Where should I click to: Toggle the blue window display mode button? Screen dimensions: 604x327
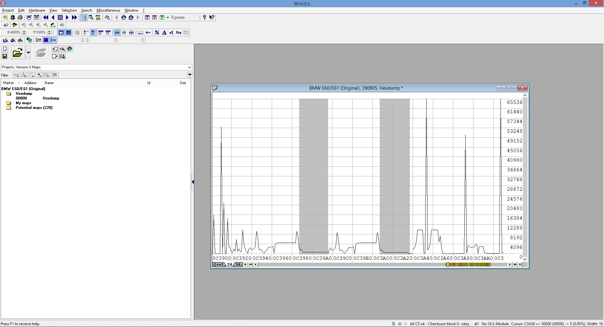pos(46,40)
